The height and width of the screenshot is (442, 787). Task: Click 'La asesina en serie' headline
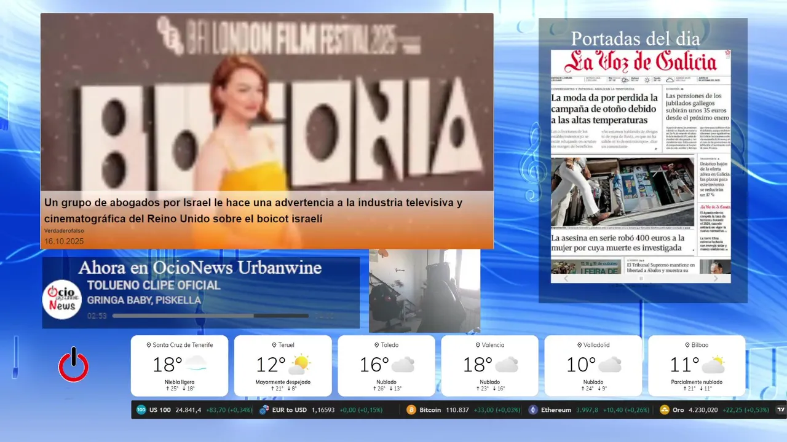coord(617,242)
